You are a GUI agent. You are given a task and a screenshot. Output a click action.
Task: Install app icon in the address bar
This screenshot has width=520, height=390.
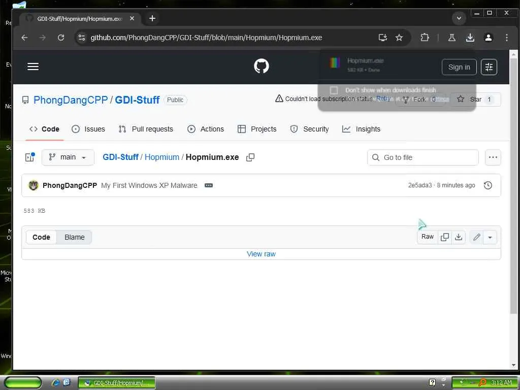coord(383,38)
